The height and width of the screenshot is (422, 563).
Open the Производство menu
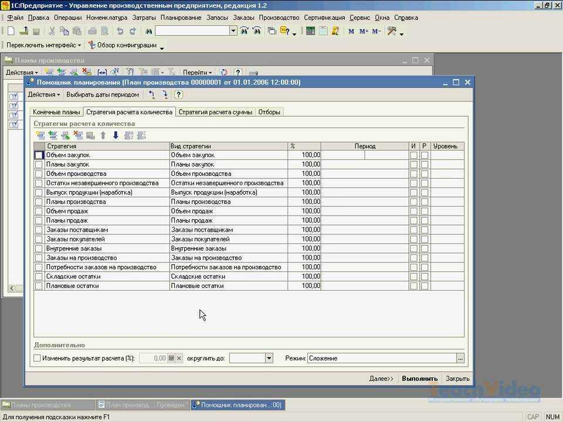[279, 18]
